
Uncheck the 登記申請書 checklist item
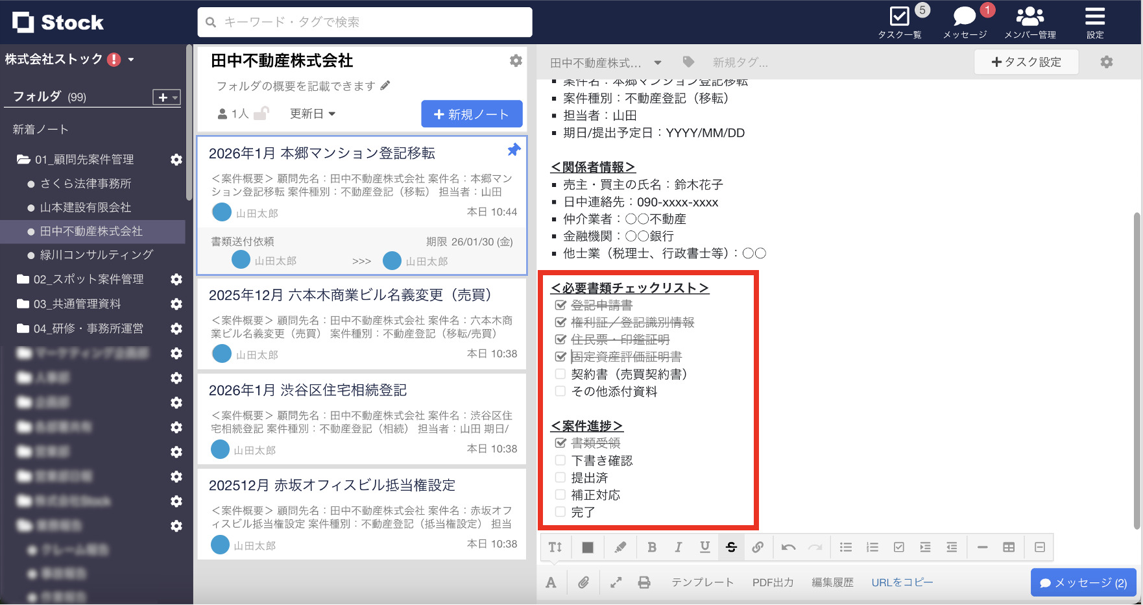coord(559,304)
